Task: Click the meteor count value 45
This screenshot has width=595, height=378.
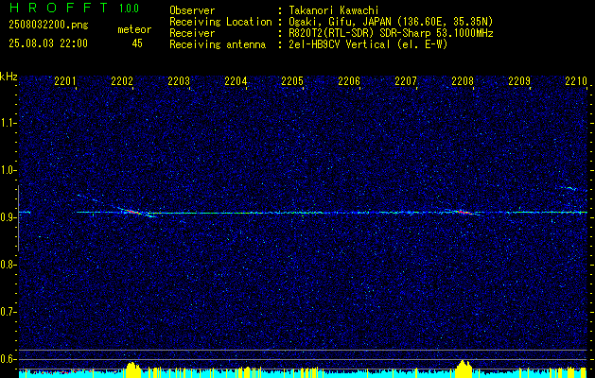Action: pos(137,43)
